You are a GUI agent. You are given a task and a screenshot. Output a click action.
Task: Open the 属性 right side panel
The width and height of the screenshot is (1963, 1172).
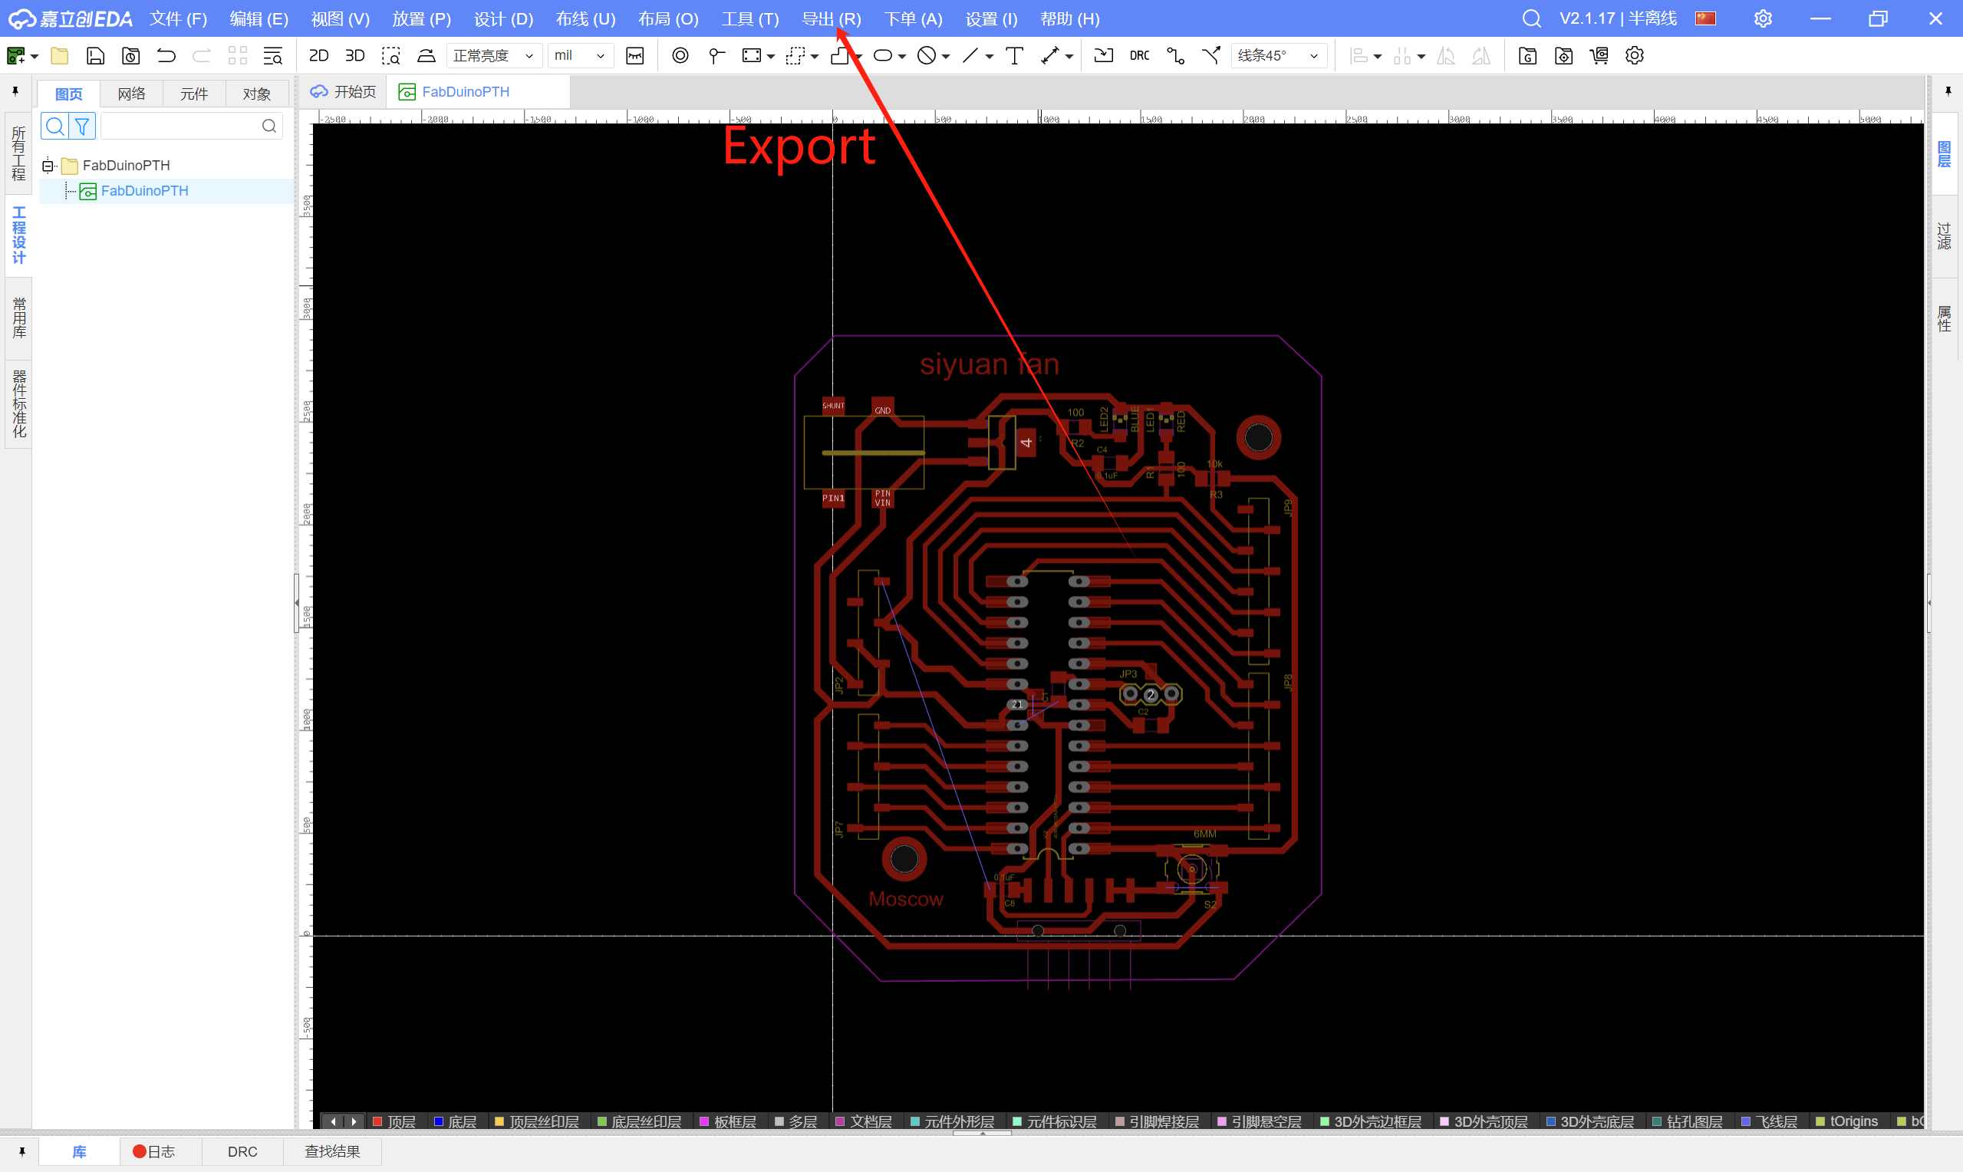[x=1944, y=318]
